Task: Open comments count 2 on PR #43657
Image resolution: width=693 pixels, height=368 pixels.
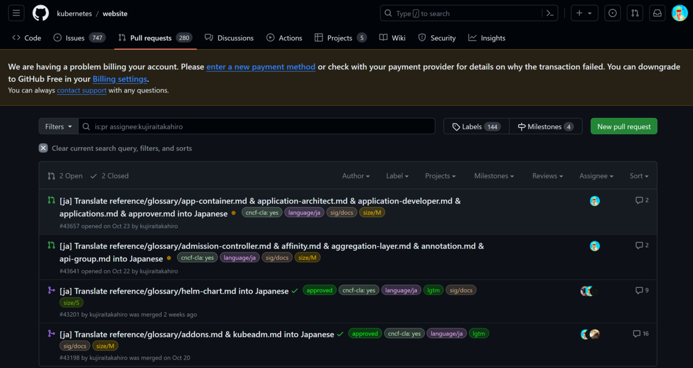Action: tap(642, 200)
